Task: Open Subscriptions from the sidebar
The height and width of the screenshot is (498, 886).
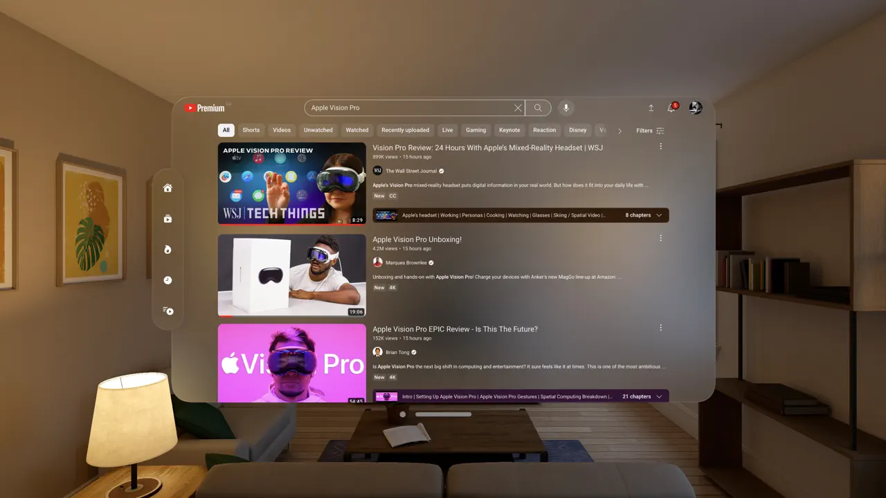Action: point(168,219)
